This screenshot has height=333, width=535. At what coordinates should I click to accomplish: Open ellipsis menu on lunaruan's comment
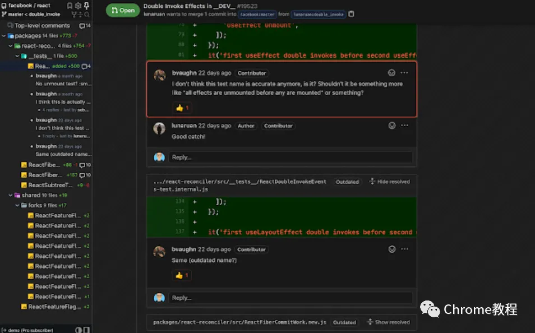(405, 126)
